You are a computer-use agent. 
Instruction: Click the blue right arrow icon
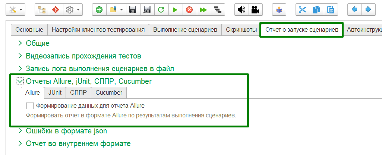(368, 10)
